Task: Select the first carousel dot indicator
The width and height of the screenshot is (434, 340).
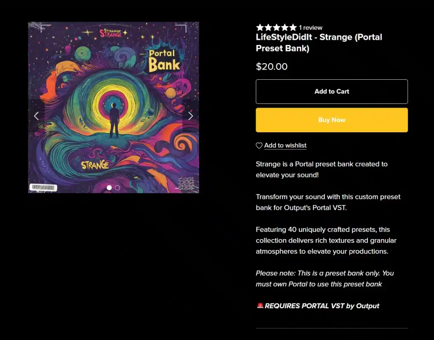Action: coord(109,188)
